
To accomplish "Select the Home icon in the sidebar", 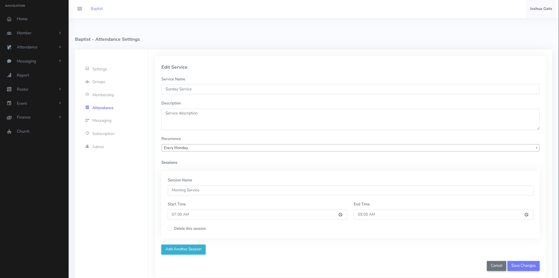I will pyautogui.click(x=9, y=19).
